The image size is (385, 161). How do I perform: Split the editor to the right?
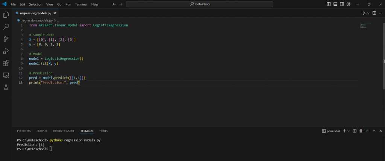click(x=374, y=13)
